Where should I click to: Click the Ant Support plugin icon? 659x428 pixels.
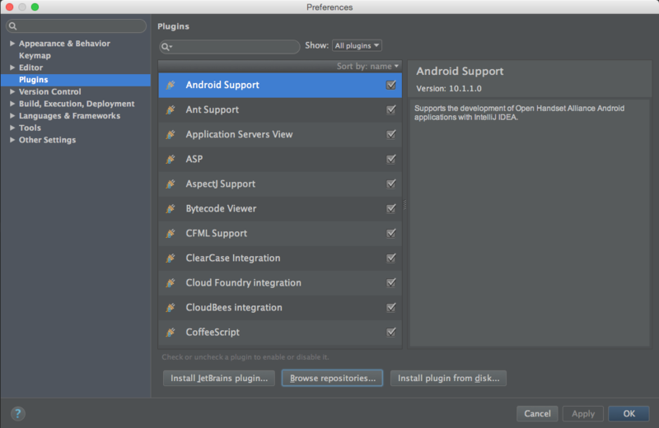(171, 109)
